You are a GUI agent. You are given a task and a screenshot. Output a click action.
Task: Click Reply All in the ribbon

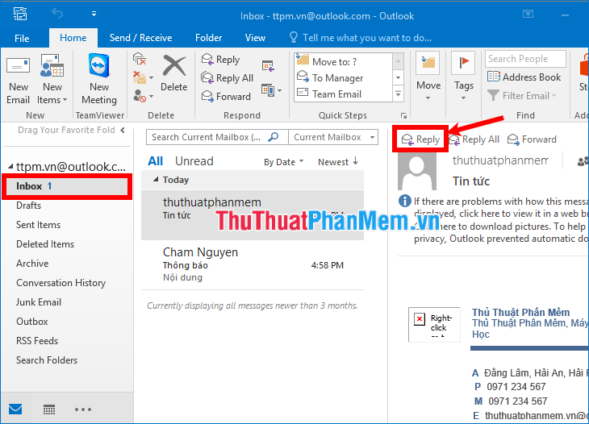pyautogui.click(x=228, y=78)
